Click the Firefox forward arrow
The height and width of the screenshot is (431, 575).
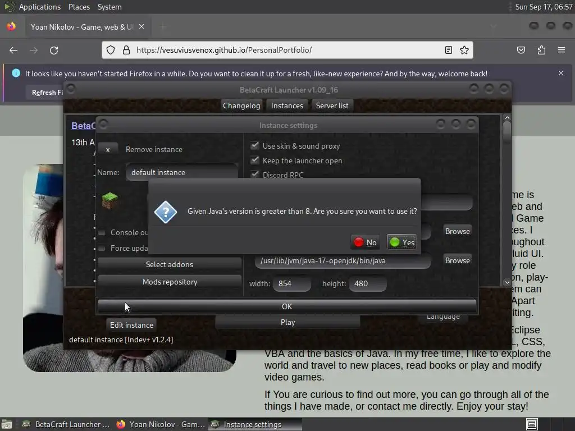click(34, 50)
